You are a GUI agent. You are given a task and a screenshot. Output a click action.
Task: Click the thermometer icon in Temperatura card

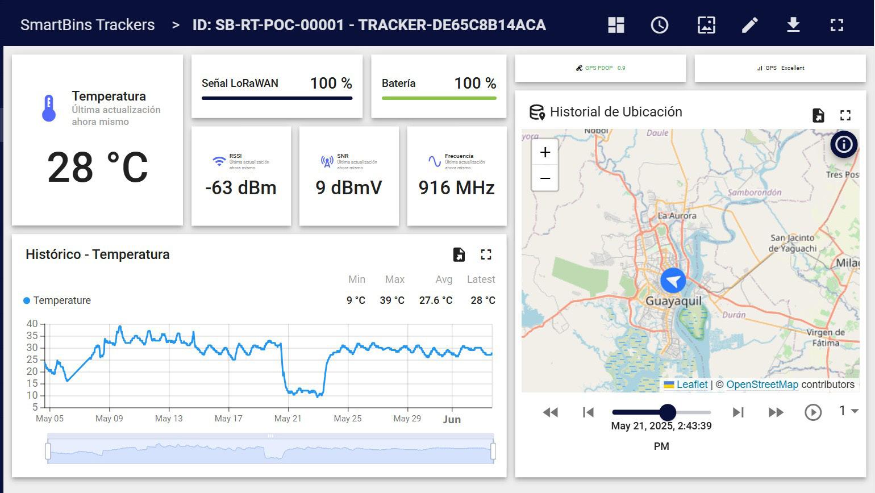click(x=49, y=108)
